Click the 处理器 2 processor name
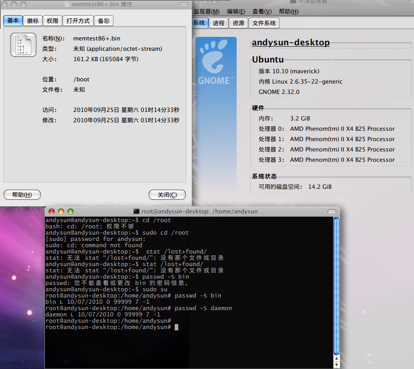The height and width of the screenshot is (369, 414). point(342,149)
